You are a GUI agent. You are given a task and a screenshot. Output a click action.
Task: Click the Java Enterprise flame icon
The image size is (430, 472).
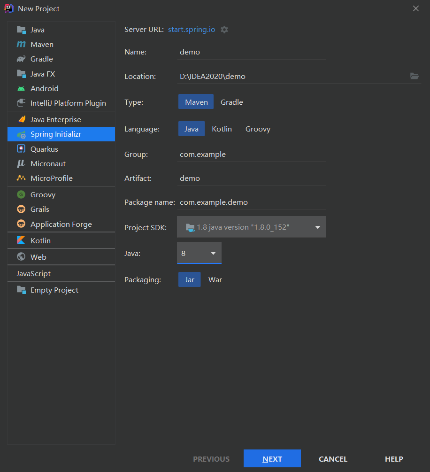point(22,119)
